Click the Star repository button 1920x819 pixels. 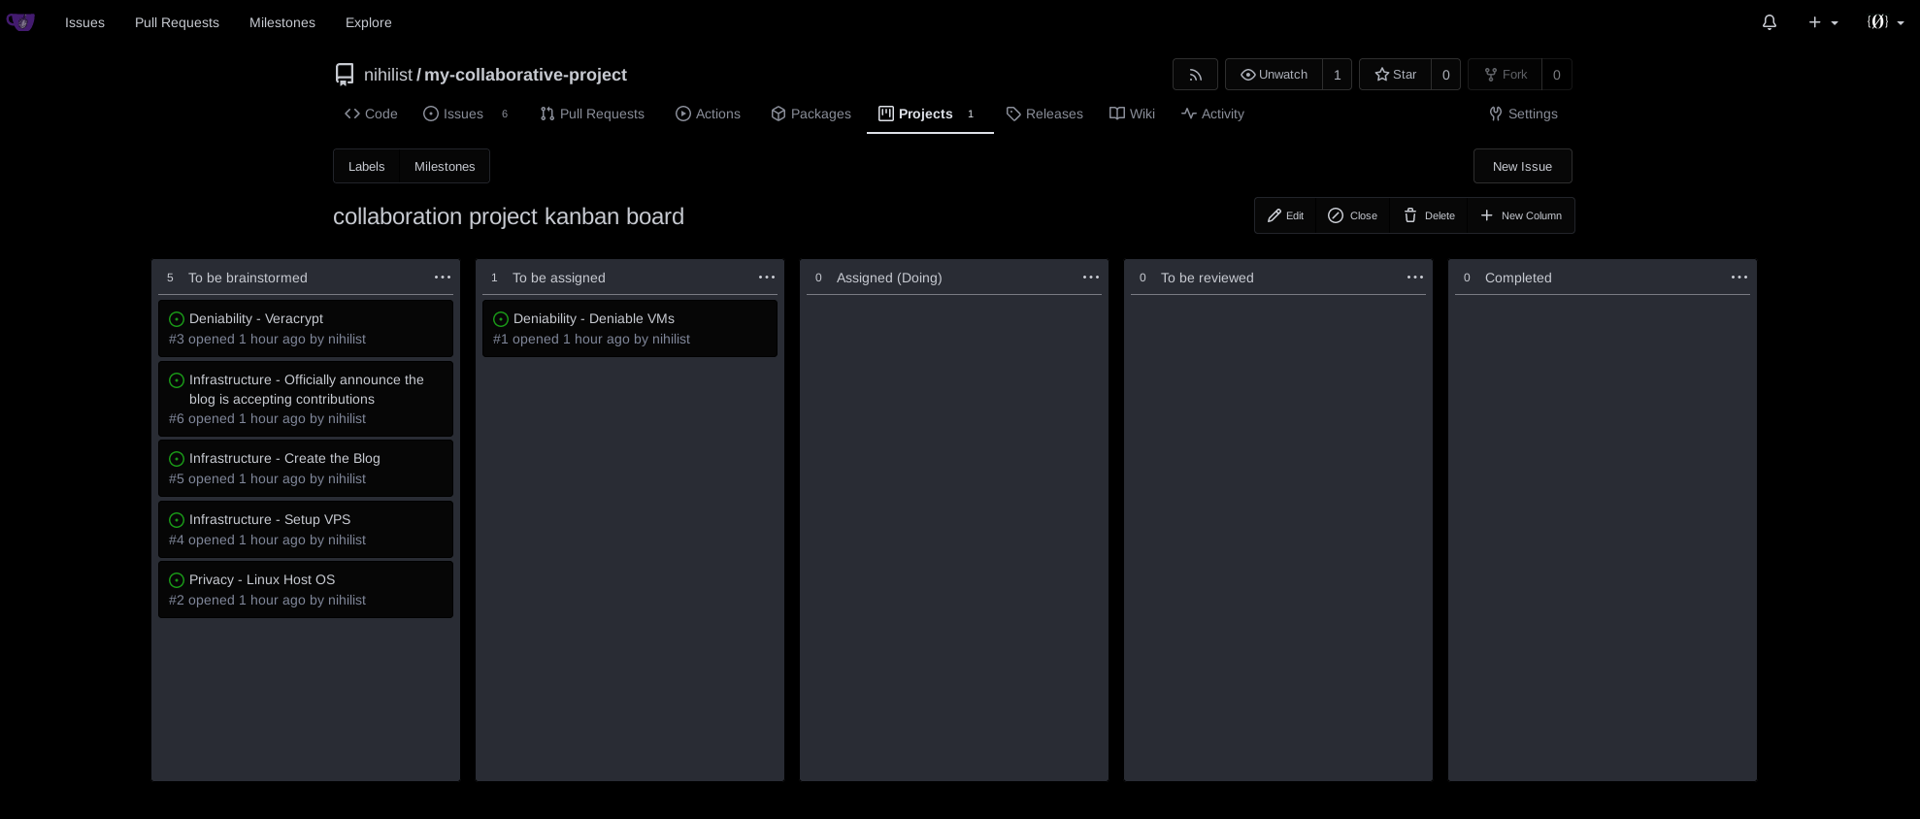pos(1395,75)
